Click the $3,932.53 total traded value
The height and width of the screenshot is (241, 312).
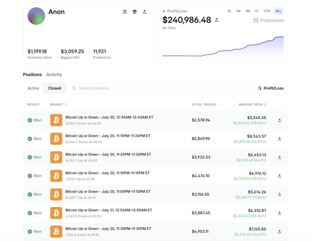click(201, 157)
